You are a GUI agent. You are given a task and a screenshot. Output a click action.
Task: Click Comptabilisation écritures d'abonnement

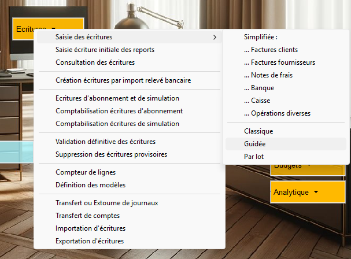119,111
